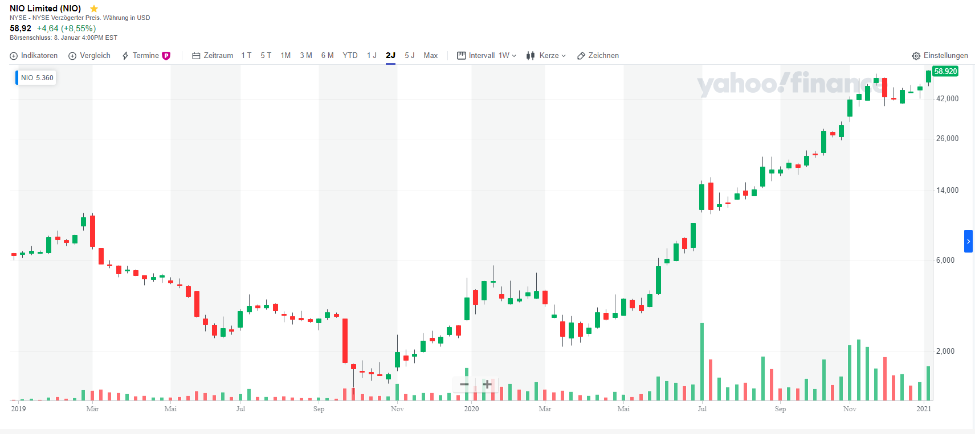Open Termine events option
Viewport: 975px width, 434px height.
tap(146, 56)
